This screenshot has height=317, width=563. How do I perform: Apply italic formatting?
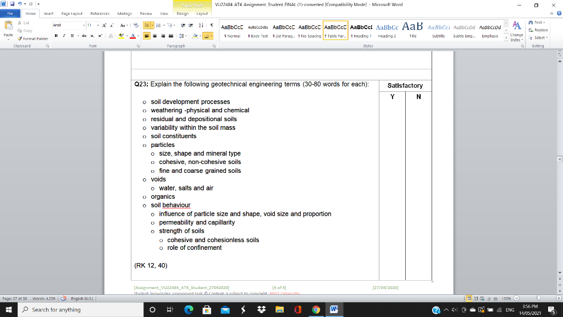coord(64,35)
